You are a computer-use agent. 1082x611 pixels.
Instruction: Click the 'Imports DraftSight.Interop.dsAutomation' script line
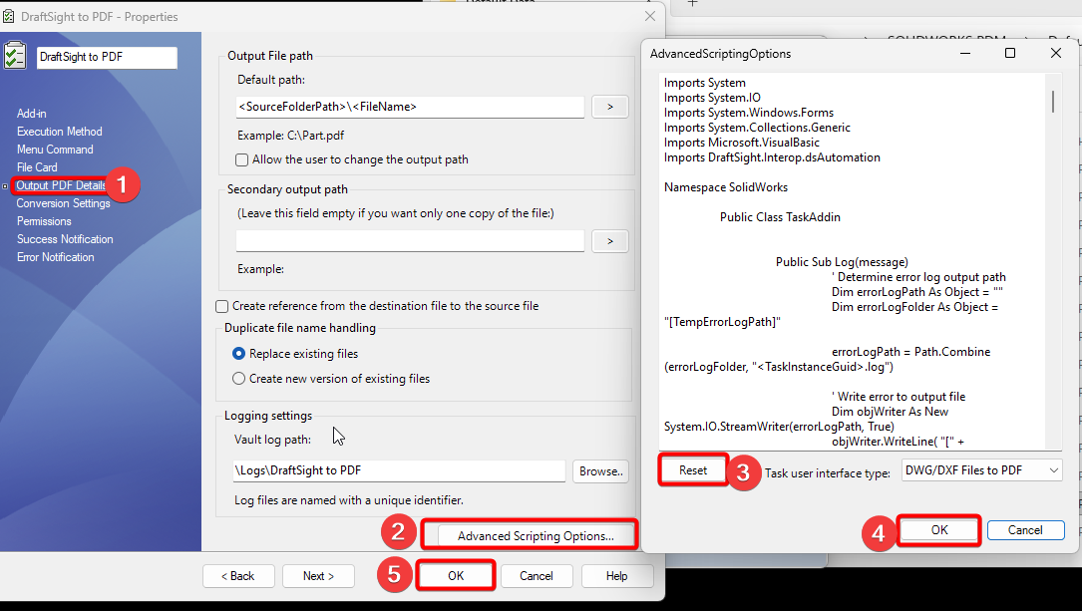[x=772, y=157]
